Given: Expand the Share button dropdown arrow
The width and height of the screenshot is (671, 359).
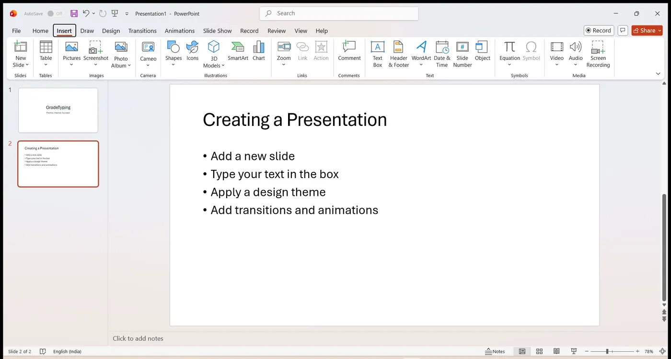Looking at the screenshot, I should (659, 30).
